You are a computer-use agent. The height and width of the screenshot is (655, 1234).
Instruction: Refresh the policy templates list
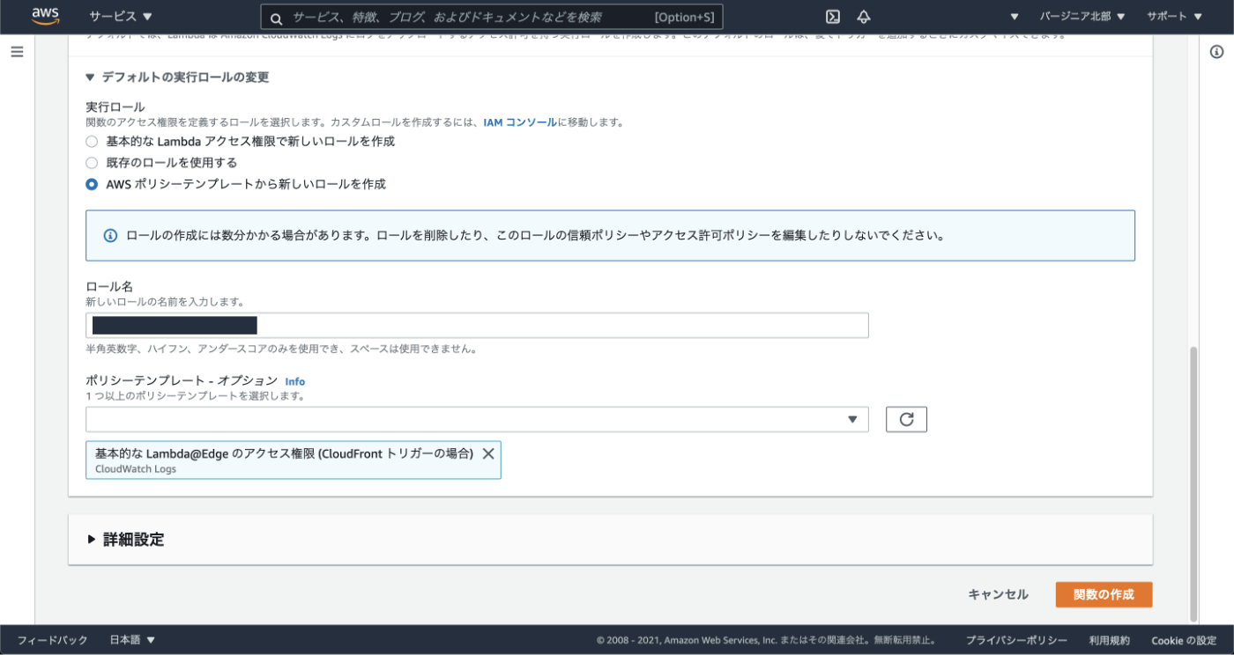pyautogui.click(x=906, y=419)
